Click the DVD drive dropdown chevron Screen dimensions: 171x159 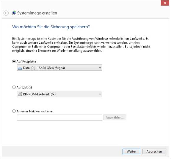click(x=100, y=94)
